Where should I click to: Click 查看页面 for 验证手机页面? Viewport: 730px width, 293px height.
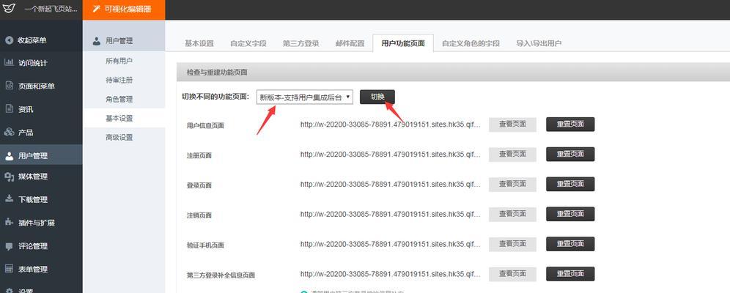pos(512,244)
